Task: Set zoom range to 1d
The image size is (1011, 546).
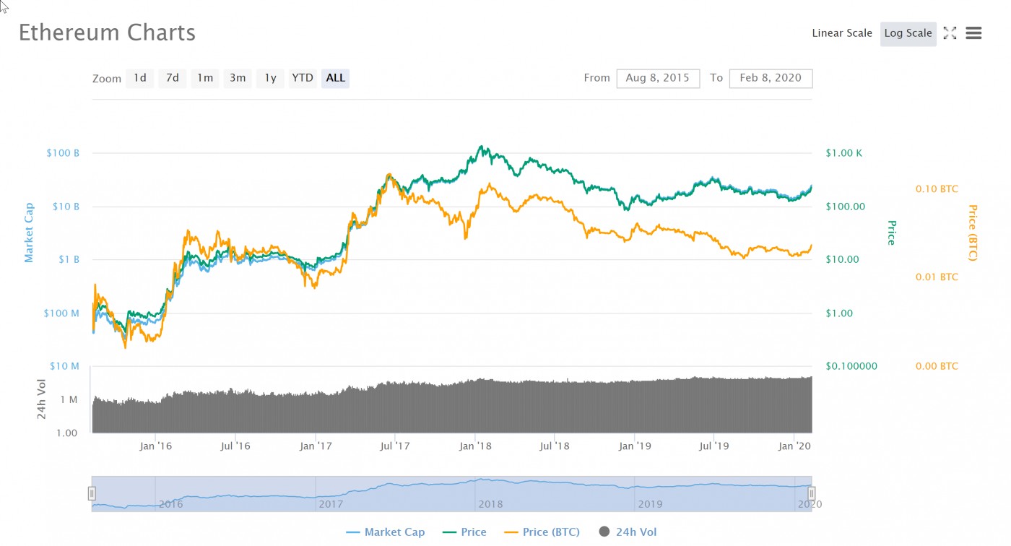Action: point(140,78)
